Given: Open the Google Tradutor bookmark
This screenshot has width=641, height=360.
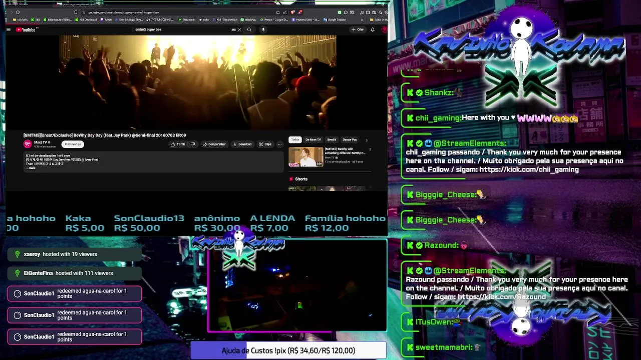Looking at the screenshot, I should pyautogui.click(x=336, y=19).
